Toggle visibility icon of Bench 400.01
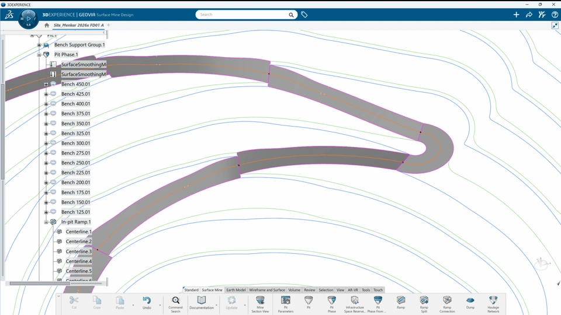The width and height of the screenshot is (561, 315). coord(53,104)
